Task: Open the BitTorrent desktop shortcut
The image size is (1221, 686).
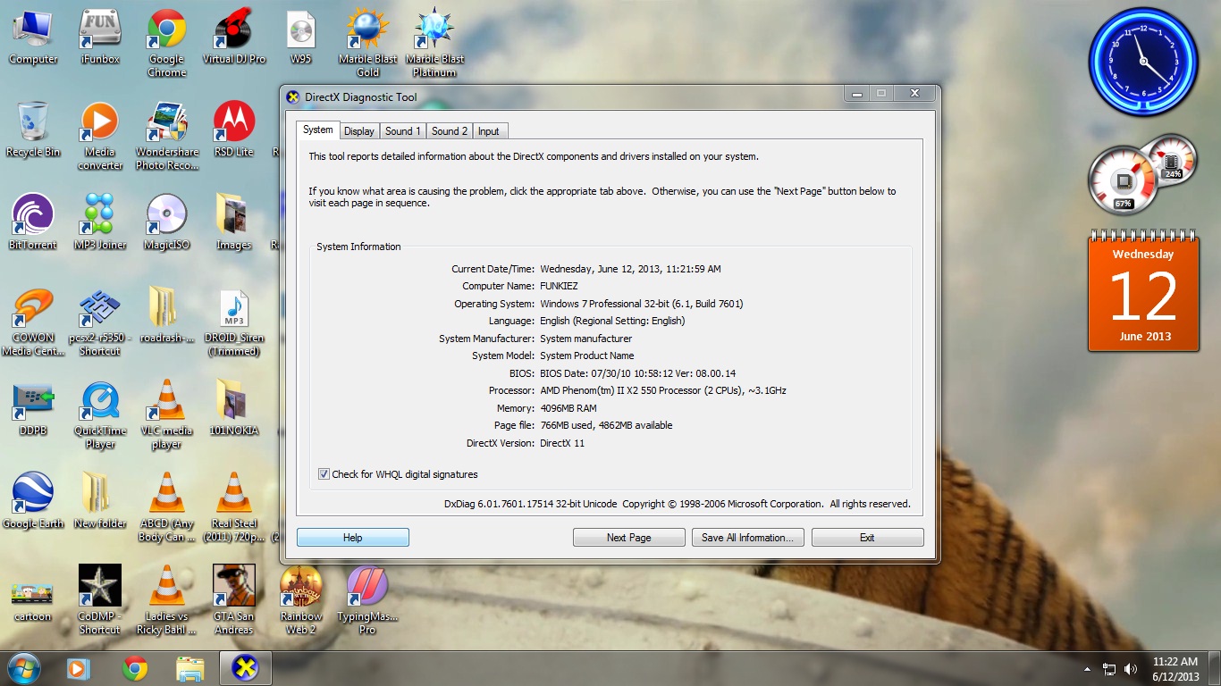Action: pyautogui.click(x=33, y=218)
